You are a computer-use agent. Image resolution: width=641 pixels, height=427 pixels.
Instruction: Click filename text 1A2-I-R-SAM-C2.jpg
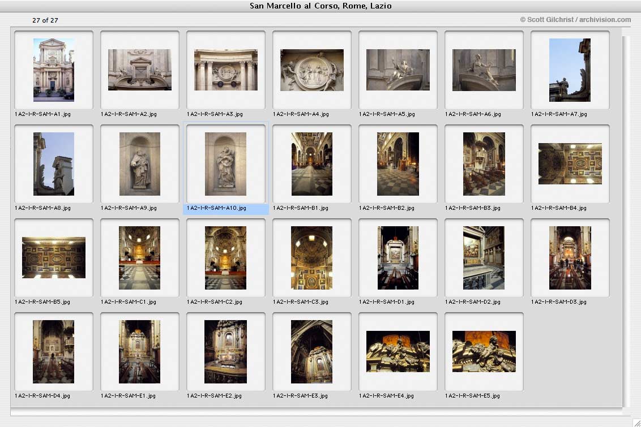[215, 302]
